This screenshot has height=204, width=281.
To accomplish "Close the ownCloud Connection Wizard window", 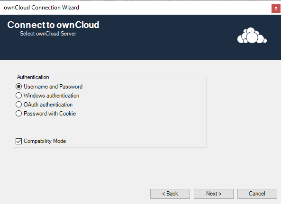I will tap(276, 8).
